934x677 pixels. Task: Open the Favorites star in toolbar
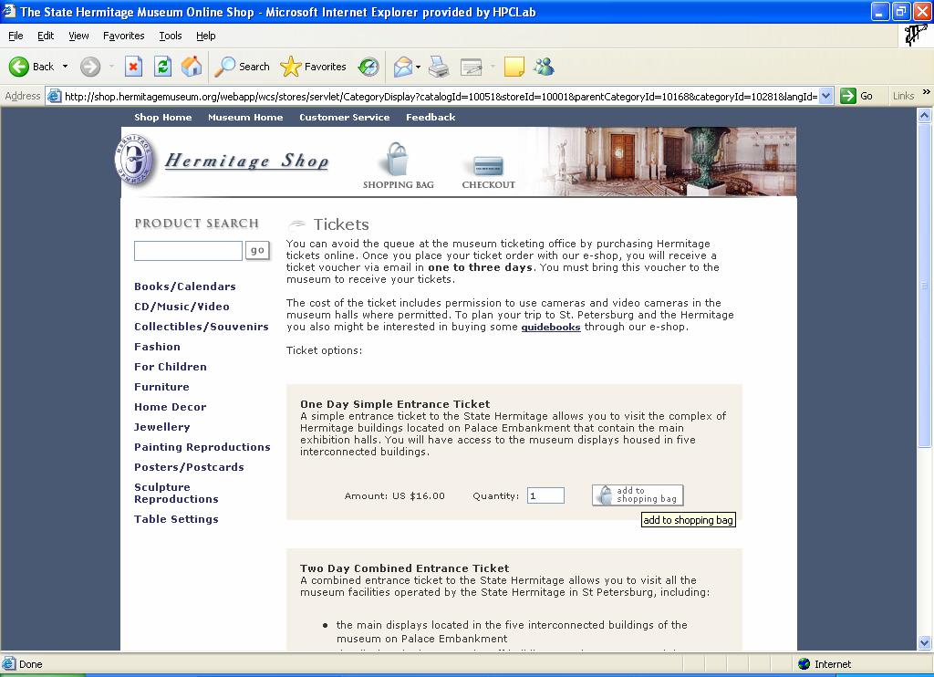click(x=291, y=67)
